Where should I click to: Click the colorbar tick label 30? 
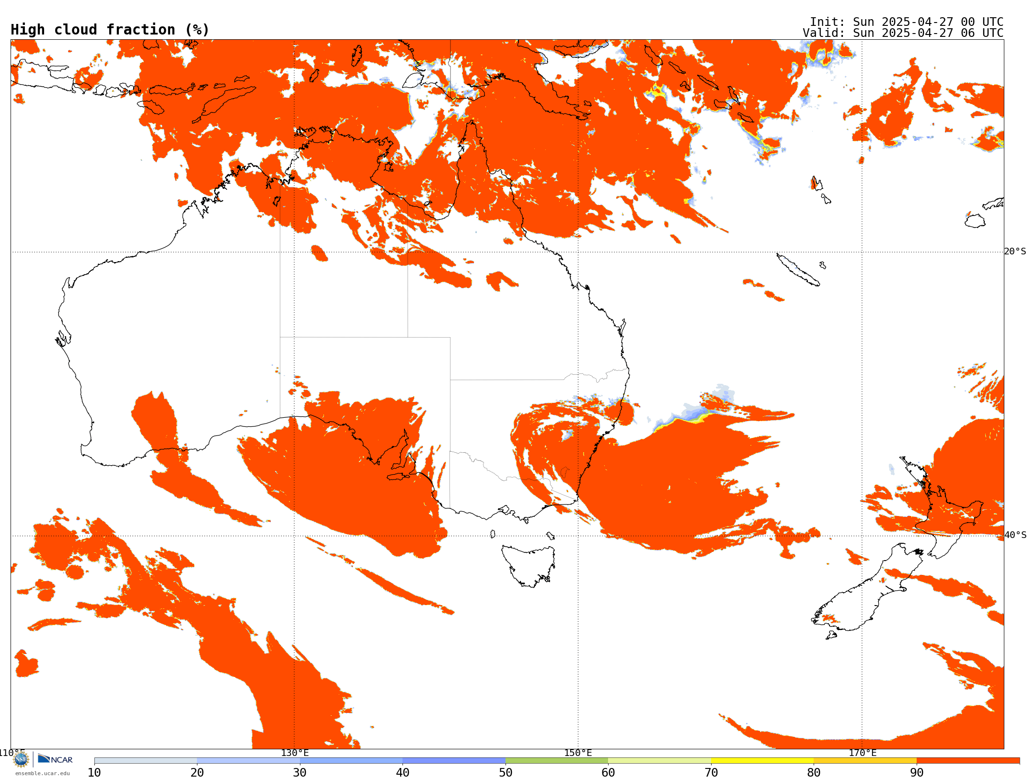pos(300,773)
